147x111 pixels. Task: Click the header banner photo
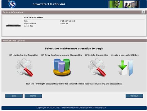tap(124, 4)
